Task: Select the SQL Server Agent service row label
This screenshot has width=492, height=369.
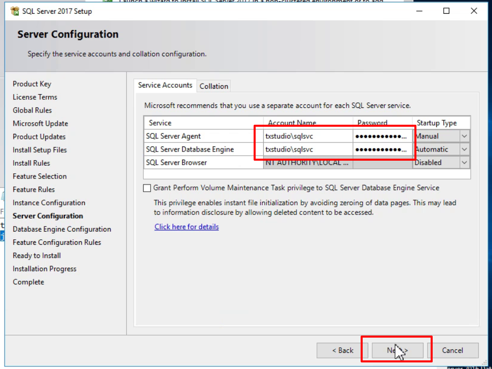Action: (173, 136)
